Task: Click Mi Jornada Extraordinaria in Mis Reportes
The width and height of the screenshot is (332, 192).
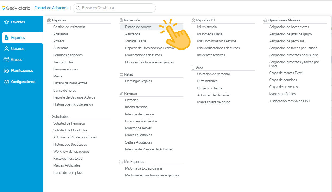Action: pyautogui.click(x=144, y=168)
